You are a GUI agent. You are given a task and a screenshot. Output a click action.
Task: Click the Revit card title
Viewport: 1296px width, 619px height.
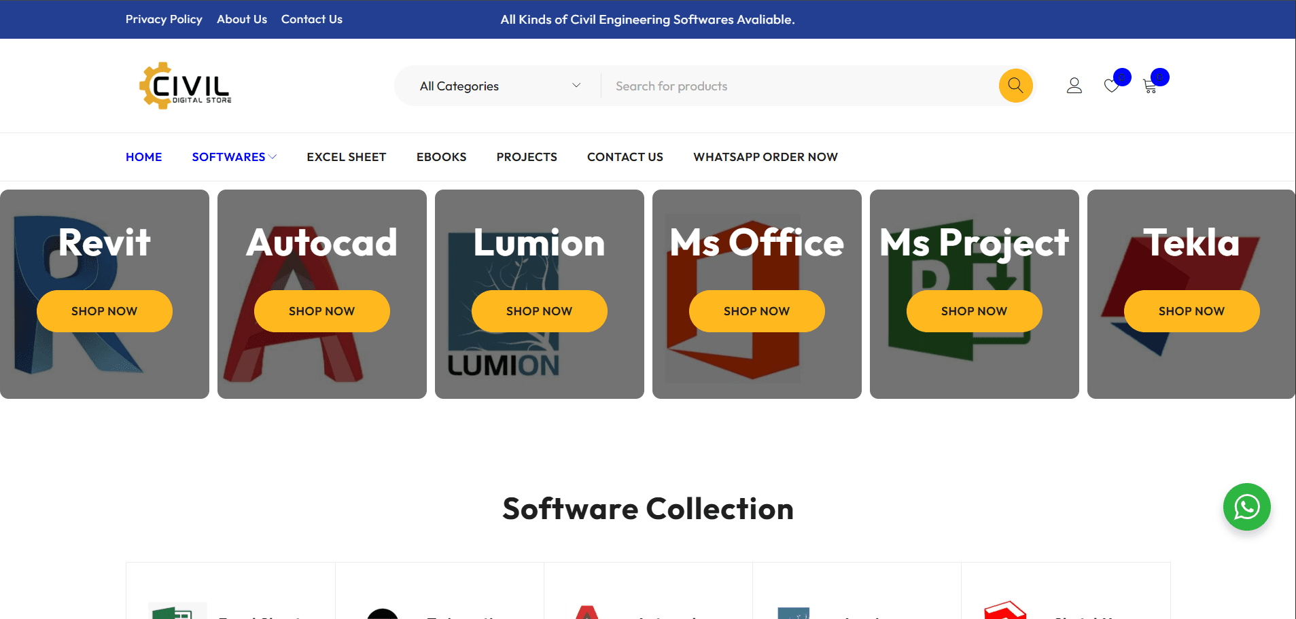(105, 242)
